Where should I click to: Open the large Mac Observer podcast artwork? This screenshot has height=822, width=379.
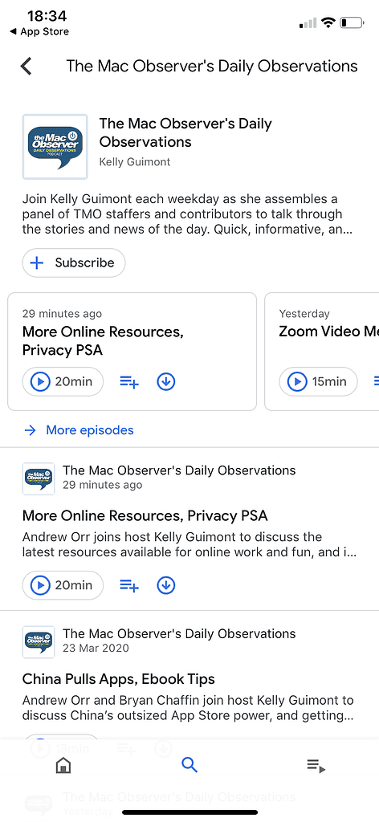coord(55,147)
